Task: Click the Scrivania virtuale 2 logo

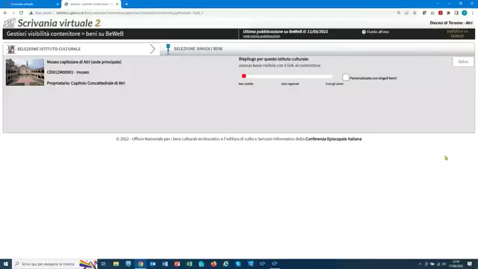Action: pos(52,23)
